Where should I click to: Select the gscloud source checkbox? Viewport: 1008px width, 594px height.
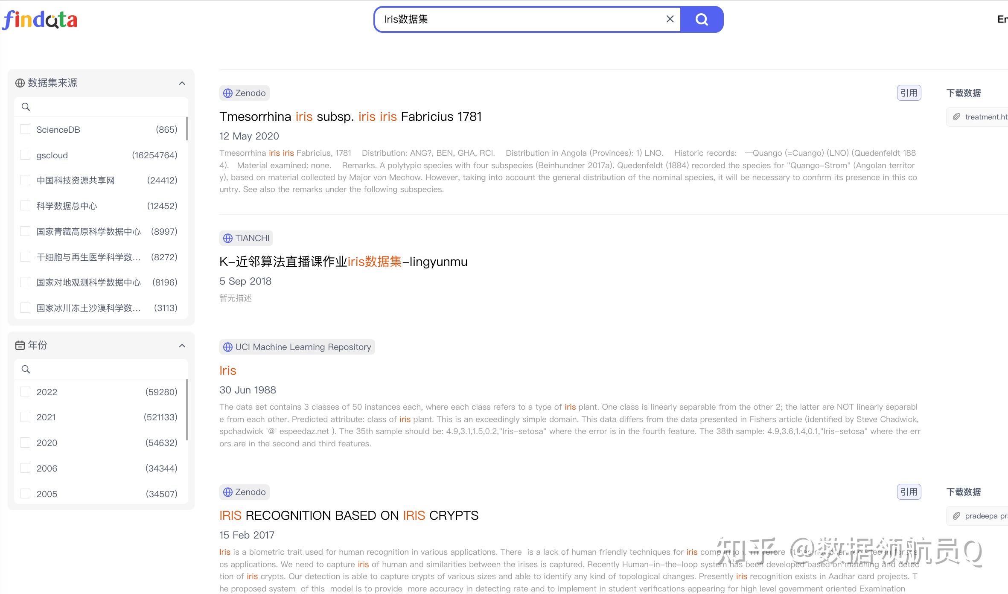click(x=25, y=154)
